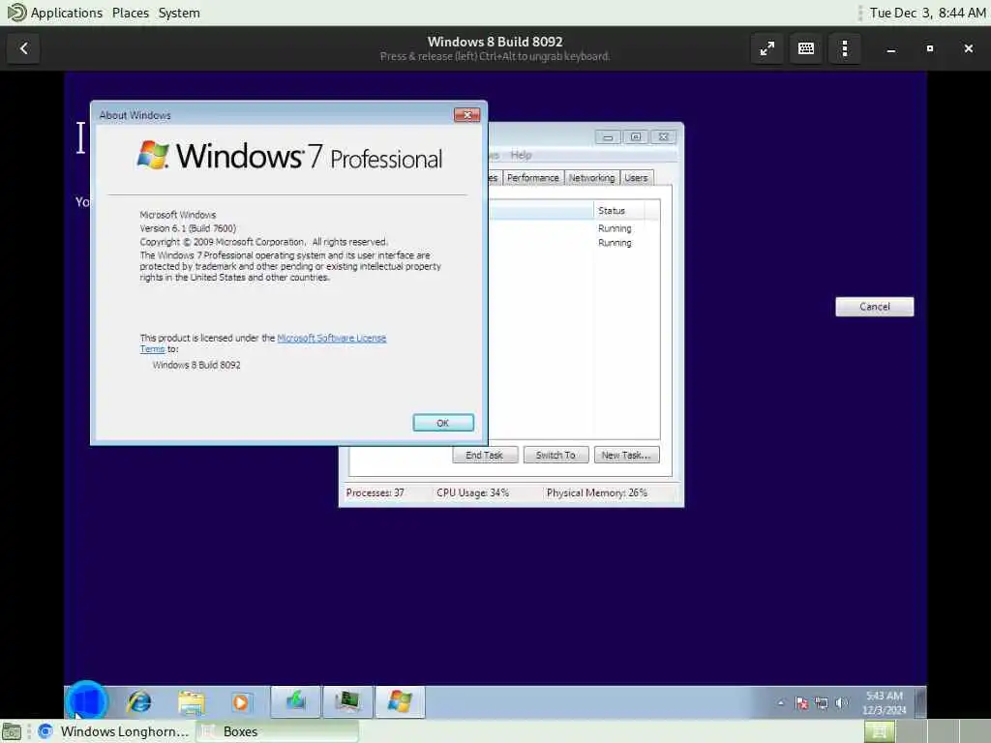Click the date and time in the top panel
Screen dimensions: 991x743
pos(927,13)
